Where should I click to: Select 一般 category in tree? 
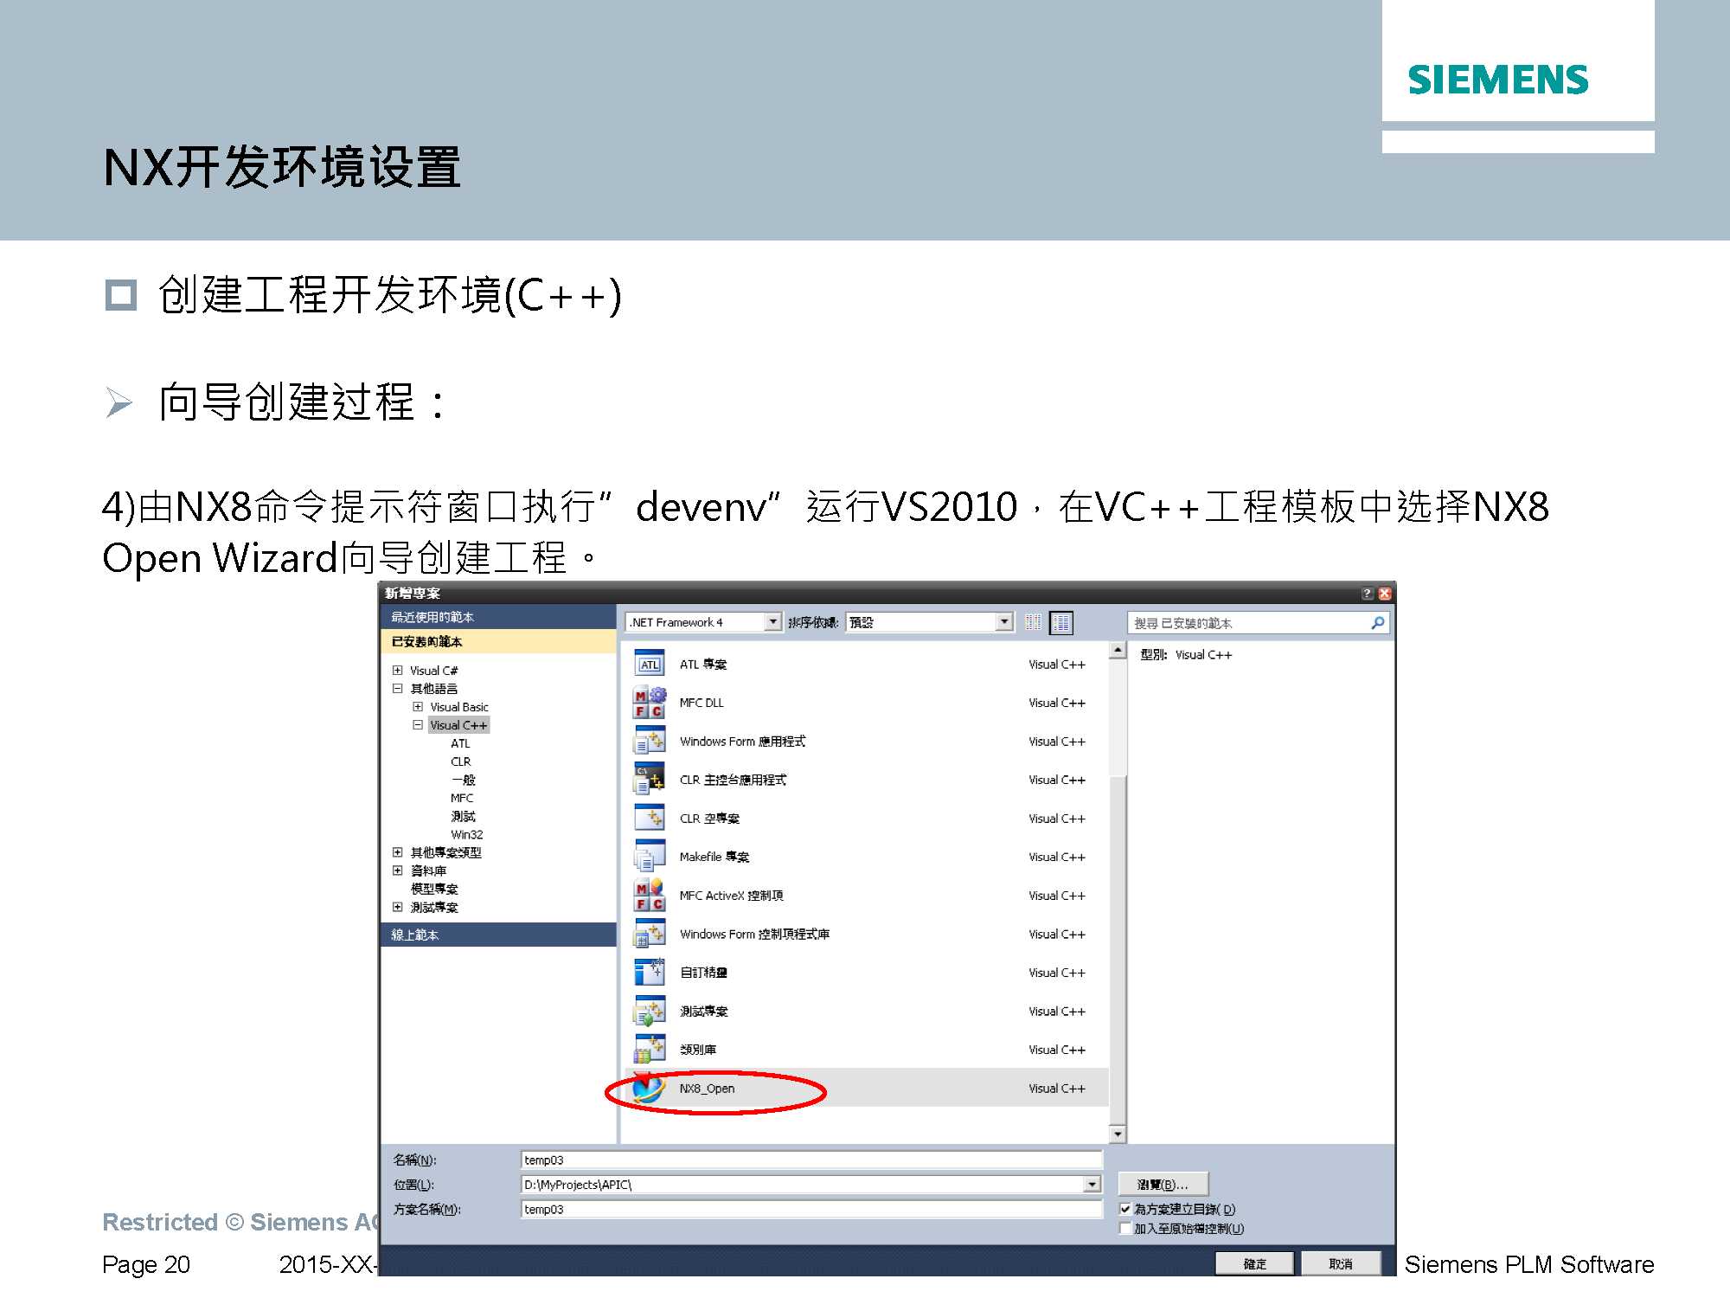tap(463, 780)
